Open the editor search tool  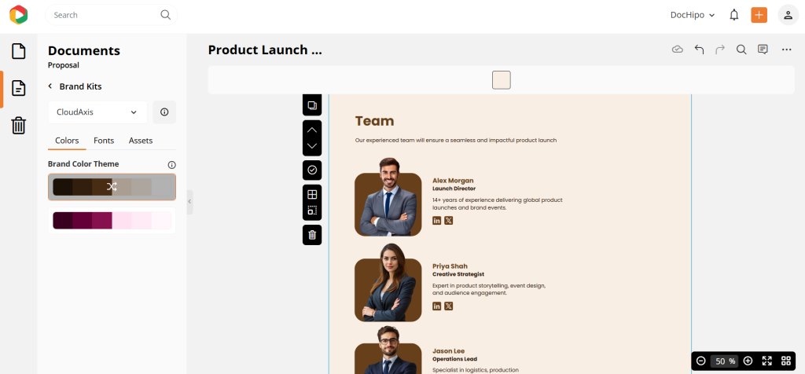coord(741,49)
